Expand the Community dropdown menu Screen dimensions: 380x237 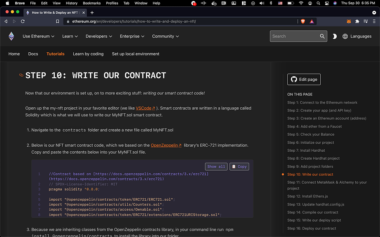[x=166, y=36]
